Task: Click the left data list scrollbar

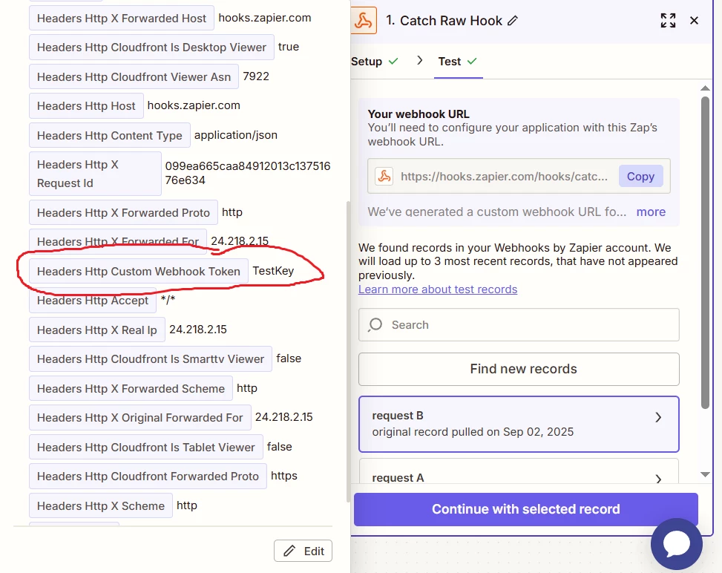Action: 348,352
